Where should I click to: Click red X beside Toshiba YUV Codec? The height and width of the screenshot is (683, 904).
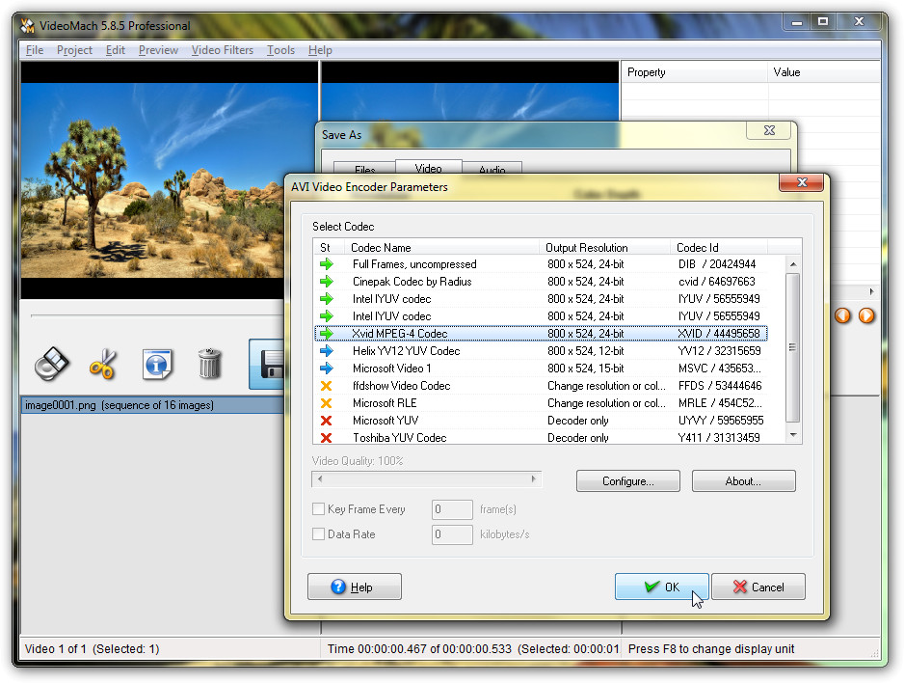pyautogui.click(x=327, y=437)
